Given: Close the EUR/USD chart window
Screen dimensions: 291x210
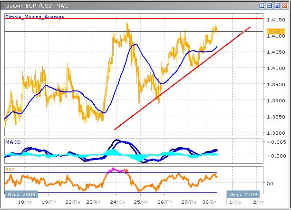Looking at the screenshot, I should coord(285,5).
